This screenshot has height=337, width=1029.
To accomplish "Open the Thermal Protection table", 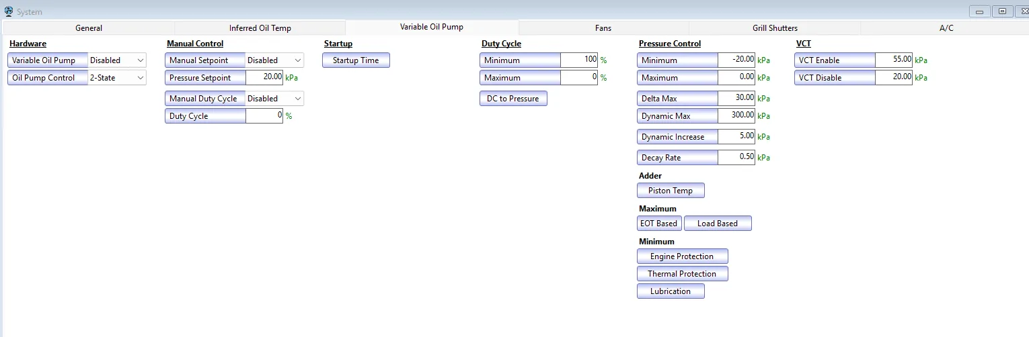I will [682, 274].
